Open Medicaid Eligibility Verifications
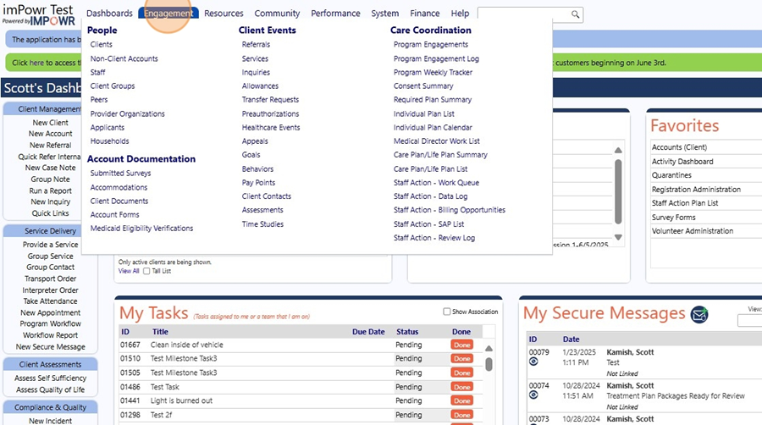Screen dimensions: 762x425 [x=141, y=228]
